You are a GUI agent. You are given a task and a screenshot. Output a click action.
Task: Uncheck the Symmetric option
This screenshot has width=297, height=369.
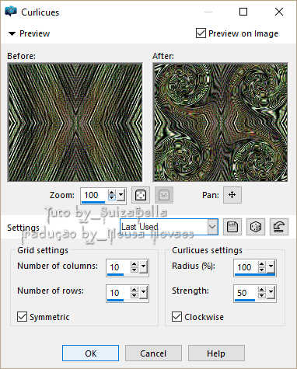pos(22,316)
